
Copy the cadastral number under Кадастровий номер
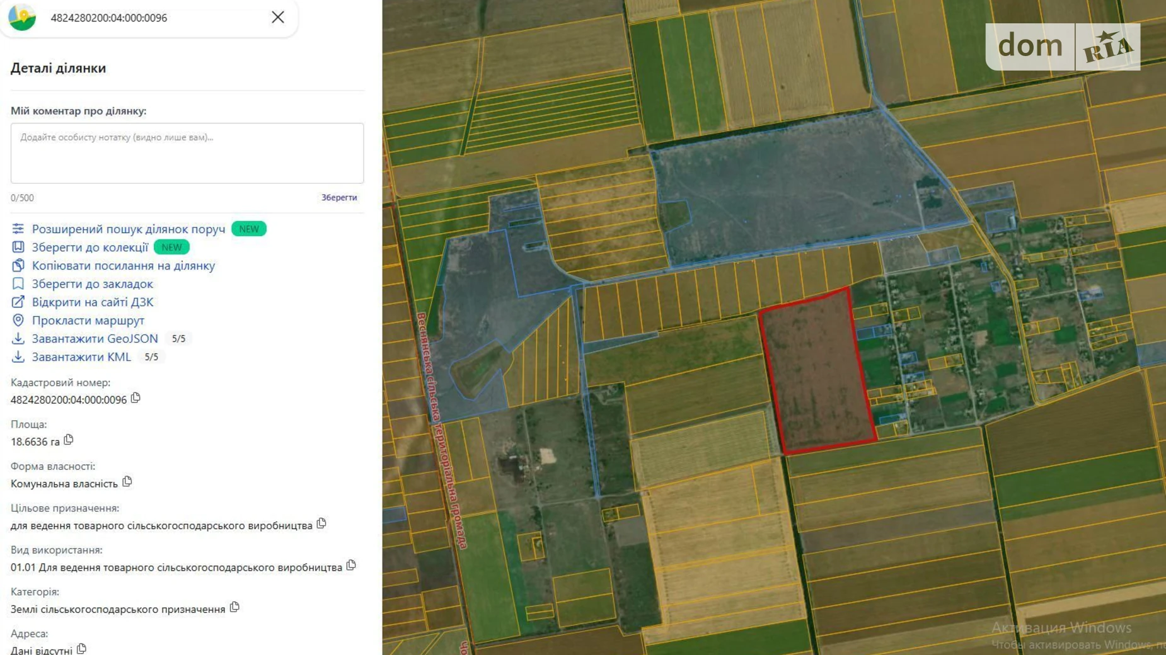[x=136, y=398]
